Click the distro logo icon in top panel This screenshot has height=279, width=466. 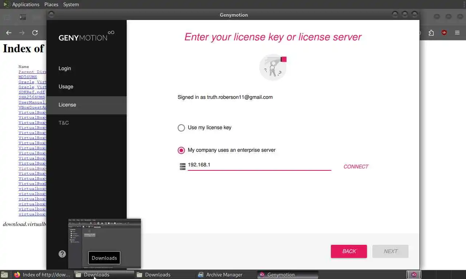click(7, 4)
